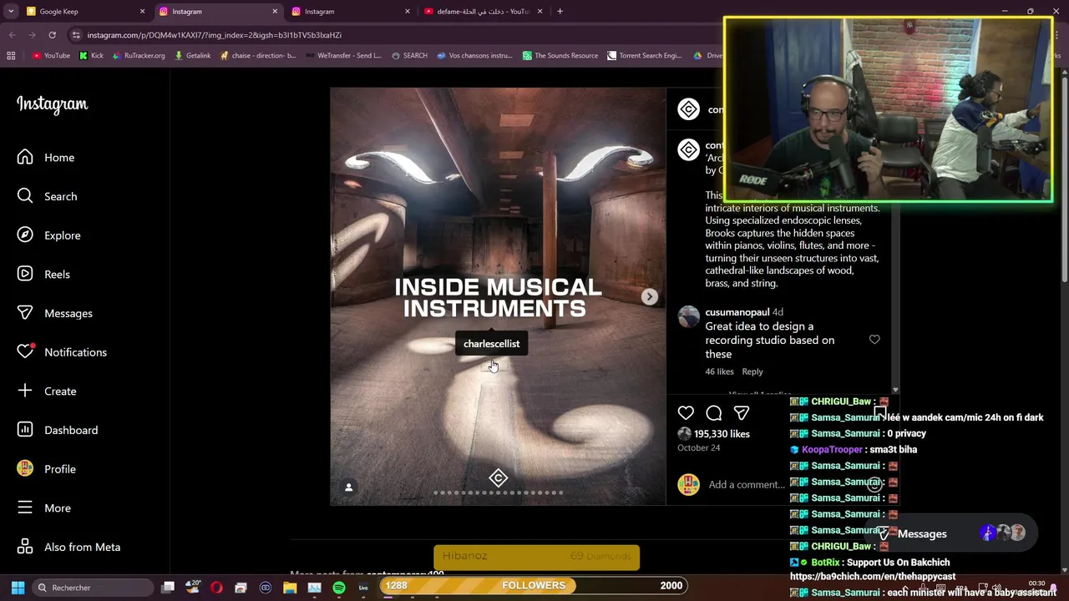This screenshot has width=1069, height=601.
Task: Click the comment bubble icon
Action: 714,413
